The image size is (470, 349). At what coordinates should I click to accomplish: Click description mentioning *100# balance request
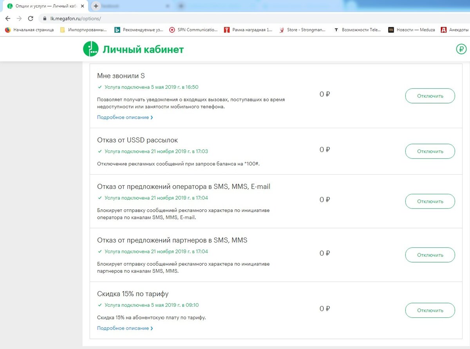tap(178, 164)
